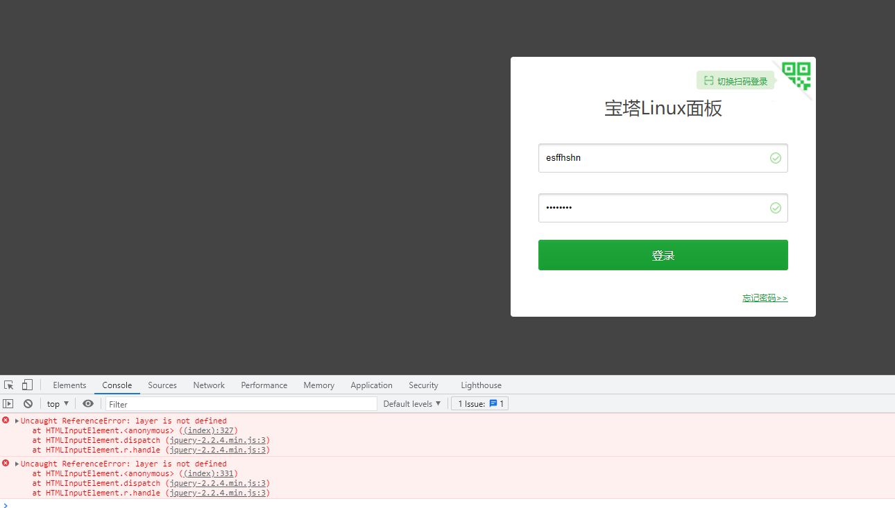Image resolution: width=895 pixels, height=508 pixels.
Task: Click the blue issue message icon
Action: click(493, 403)
